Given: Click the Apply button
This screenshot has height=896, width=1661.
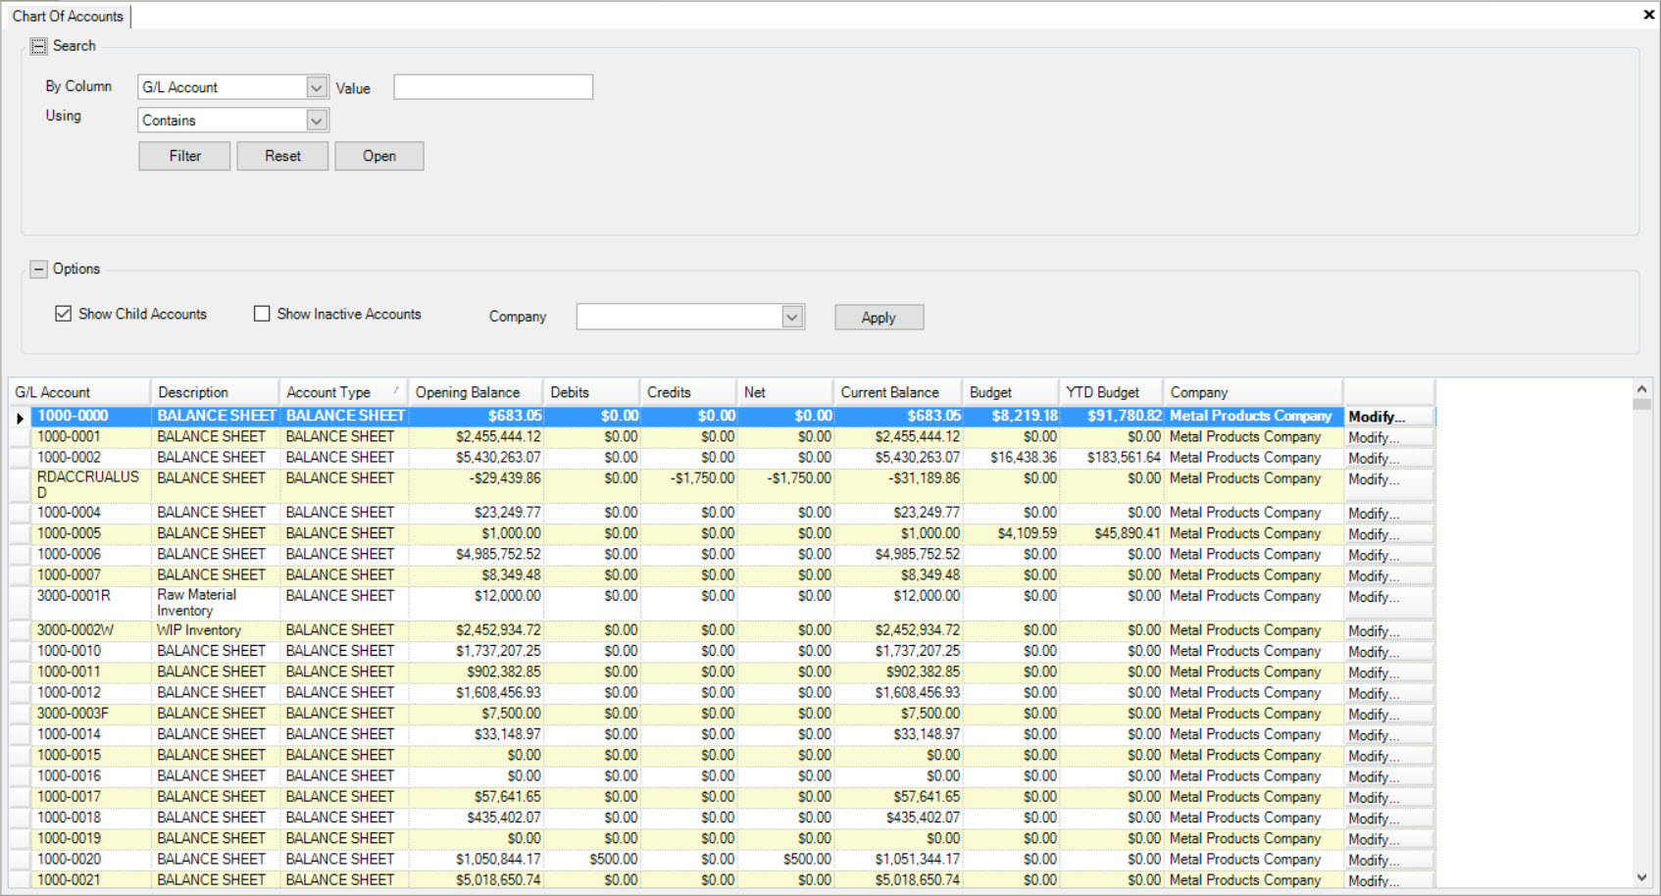Looking at the screenshot, I should (x=879, y=318).
